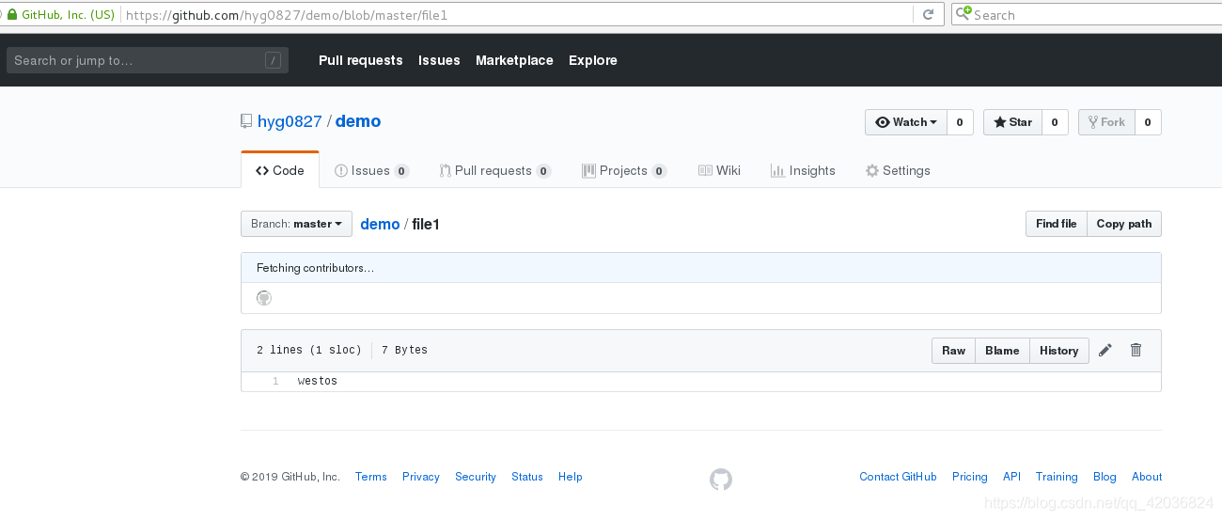Click the browser reload icon
This screenshot has height=520, width=1222.
(928, 14)
